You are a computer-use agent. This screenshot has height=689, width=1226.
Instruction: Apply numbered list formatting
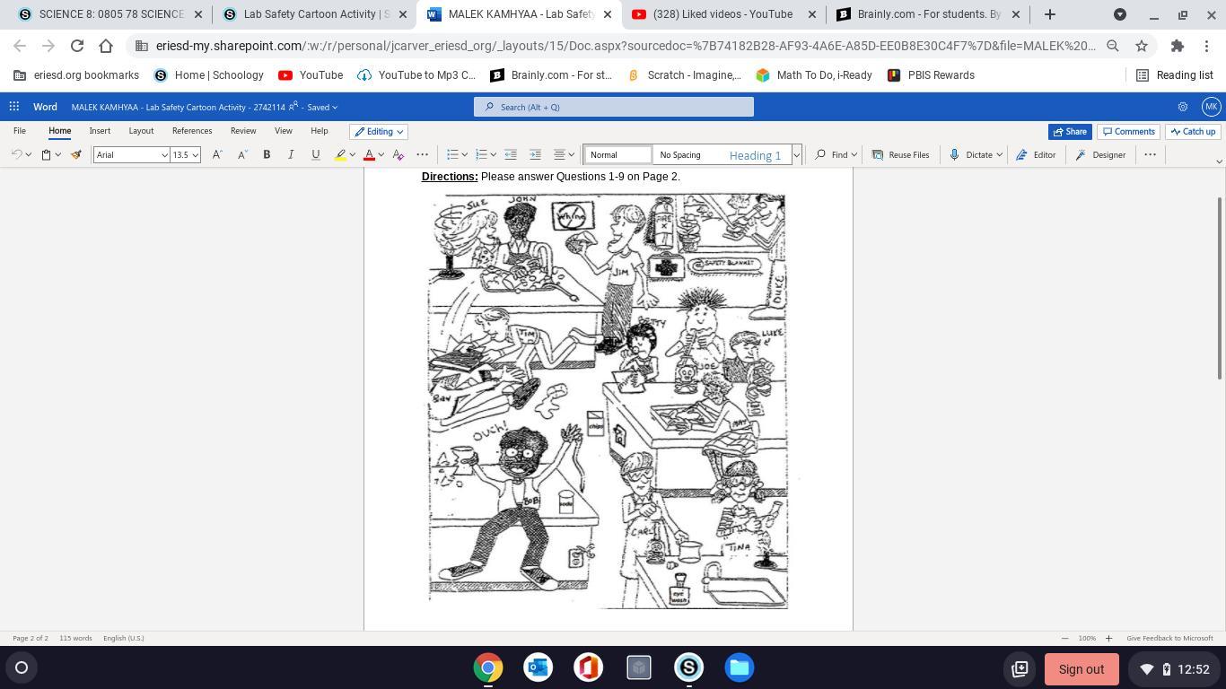coord(481,155)
